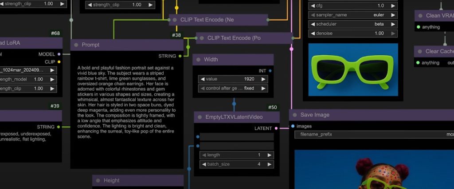
Task: Collapse the EmptyLTXVLatentVideo node header dot
Action: [x=200, y=117]
